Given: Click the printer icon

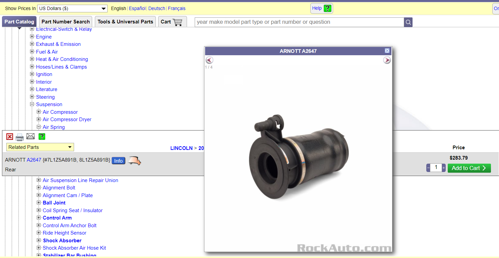Looking at the screenshot, I should click(x=20, y=137).
